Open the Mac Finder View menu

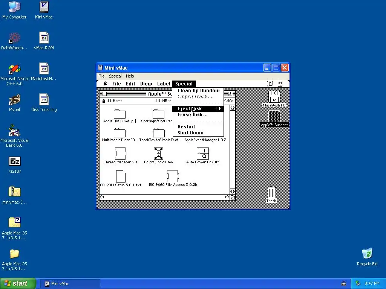(x=146, y=84)
